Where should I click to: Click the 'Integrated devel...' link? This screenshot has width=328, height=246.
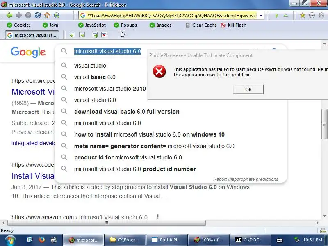coord(33,143)
